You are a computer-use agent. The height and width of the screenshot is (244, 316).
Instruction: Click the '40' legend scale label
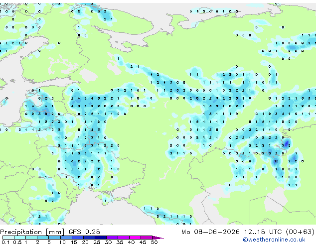point(131,242)
